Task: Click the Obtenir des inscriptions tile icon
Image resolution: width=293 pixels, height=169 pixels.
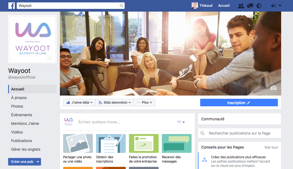Action: coord(111,143)
